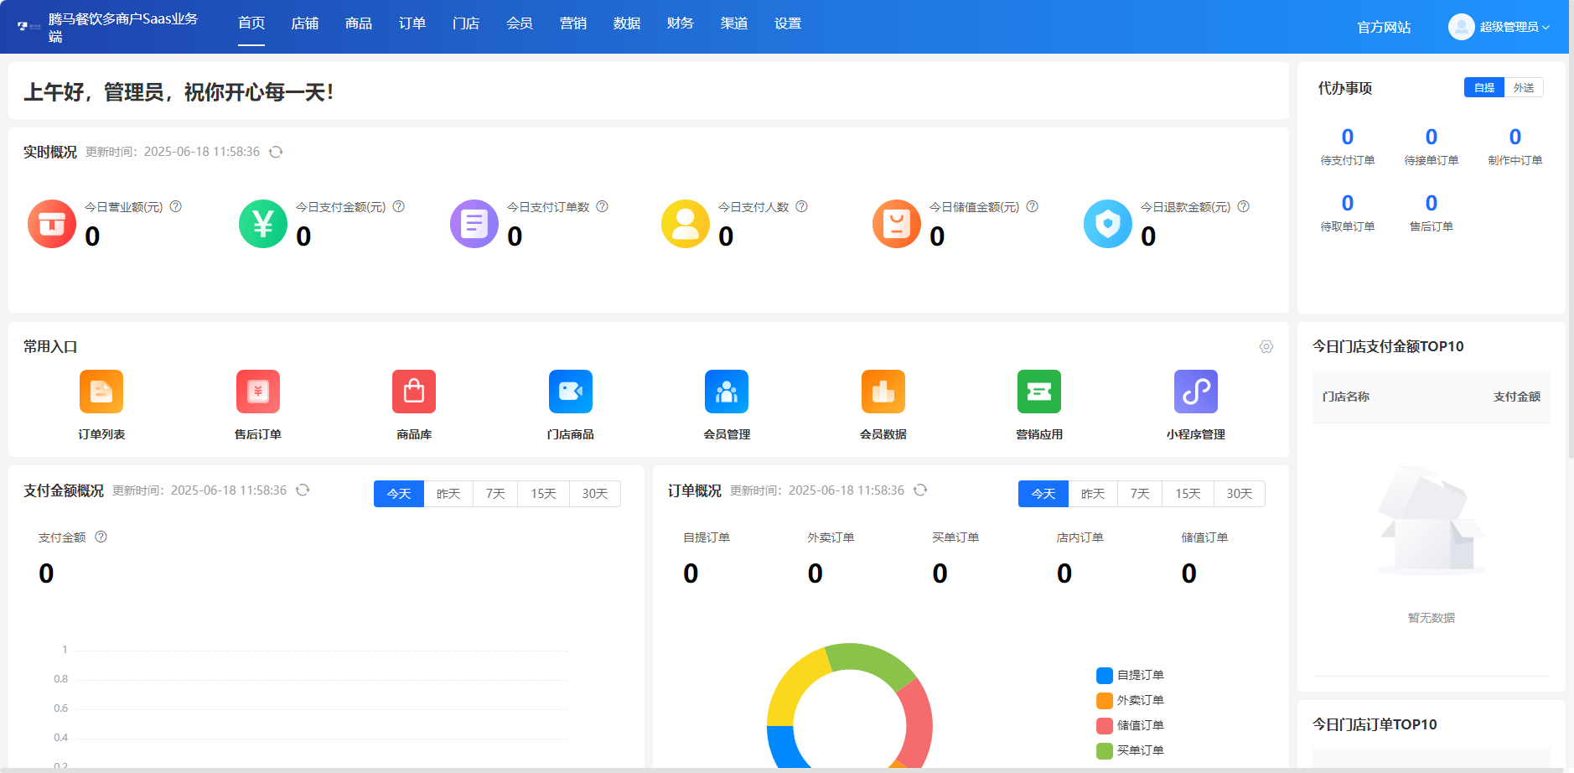The image size is (1574, 773).
Task: Show help tooltip for 今日营业额
Action: click(x=178, y=206)
